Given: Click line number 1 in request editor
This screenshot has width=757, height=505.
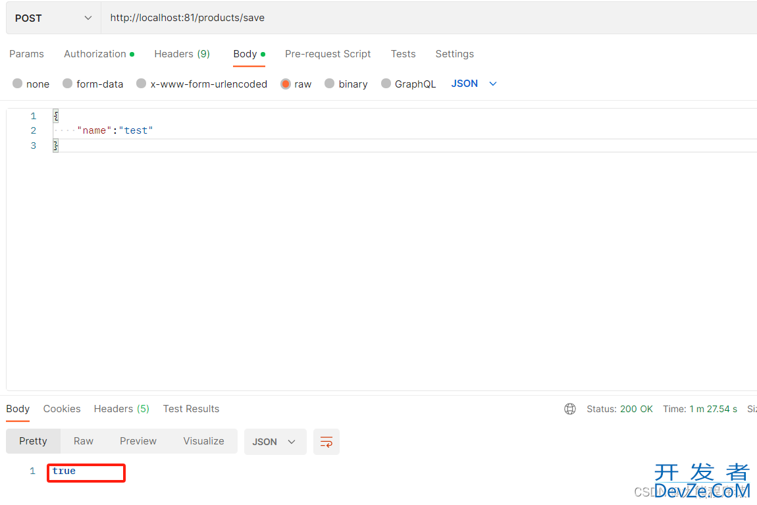Looking at the screenshot, I should [34, 116].
